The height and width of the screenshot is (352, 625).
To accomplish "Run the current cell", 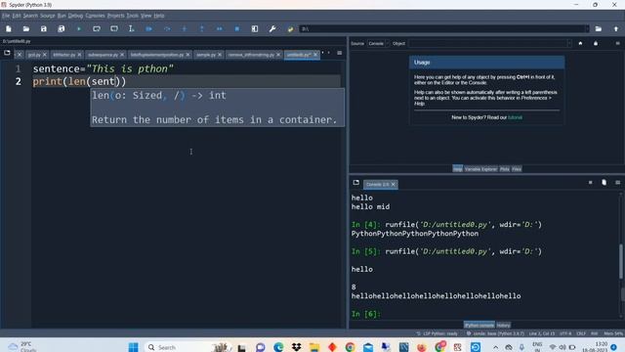I will click(97, 28).
